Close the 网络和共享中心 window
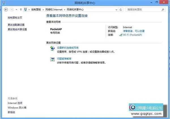This screenshot has width=170, height=119. (164, 2)
